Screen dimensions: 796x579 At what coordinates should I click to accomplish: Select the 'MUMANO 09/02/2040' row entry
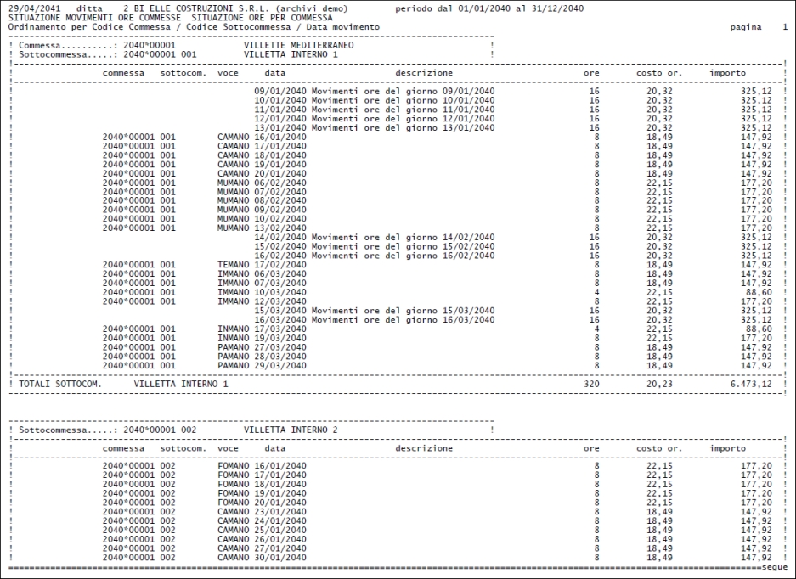[262, 210]
